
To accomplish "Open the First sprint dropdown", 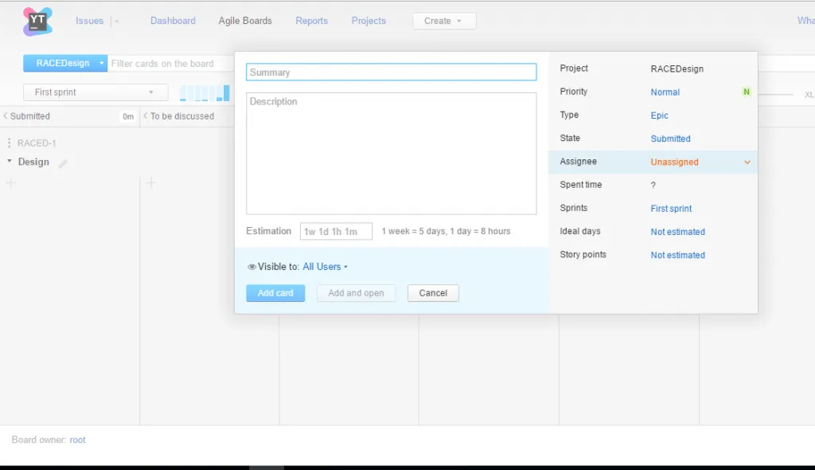I will point(95,92).
